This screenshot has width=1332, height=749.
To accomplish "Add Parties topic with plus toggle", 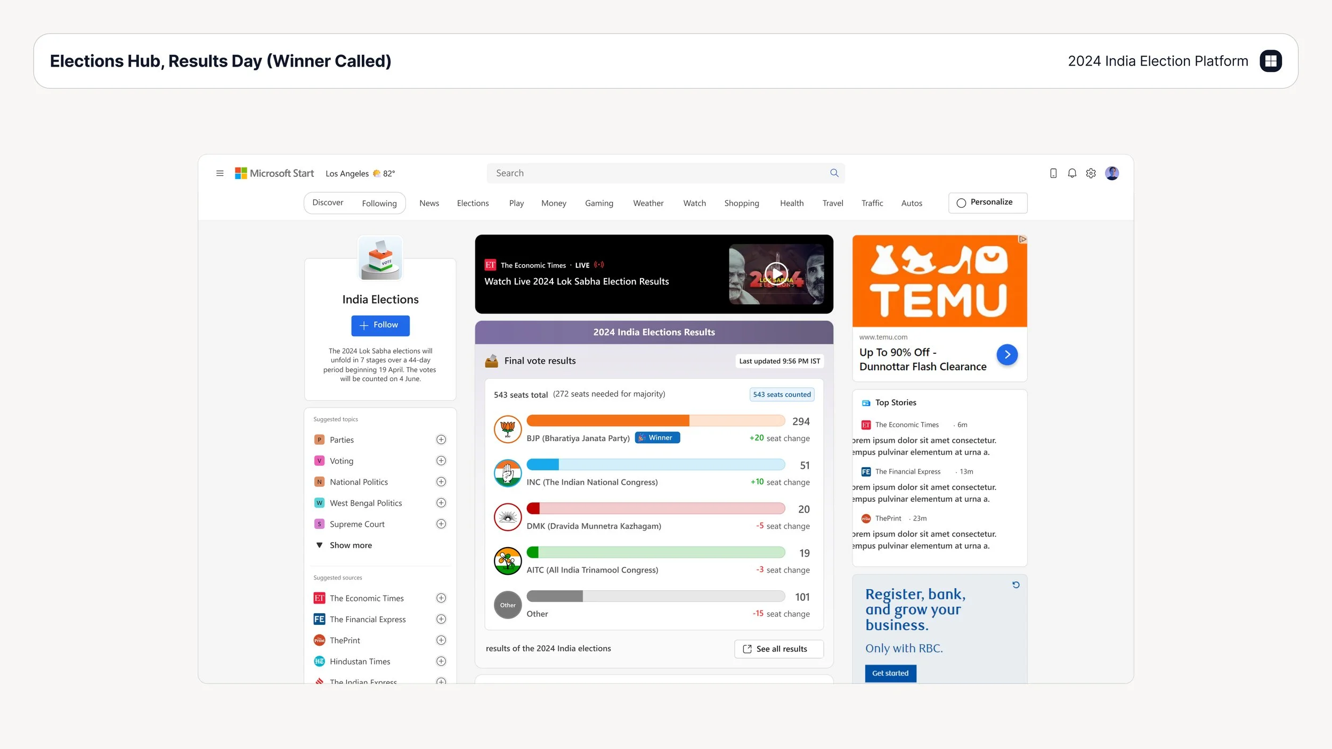I will (x=441, y=439).
